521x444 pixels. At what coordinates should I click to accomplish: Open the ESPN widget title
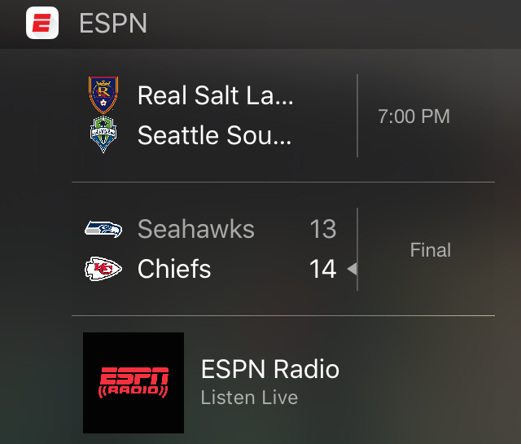(x=113, y=24)
